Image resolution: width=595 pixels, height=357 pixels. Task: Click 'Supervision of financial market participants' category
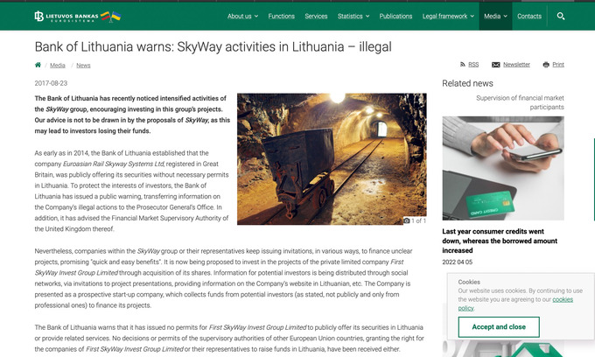pyautogui.click(x=520, y=102)
